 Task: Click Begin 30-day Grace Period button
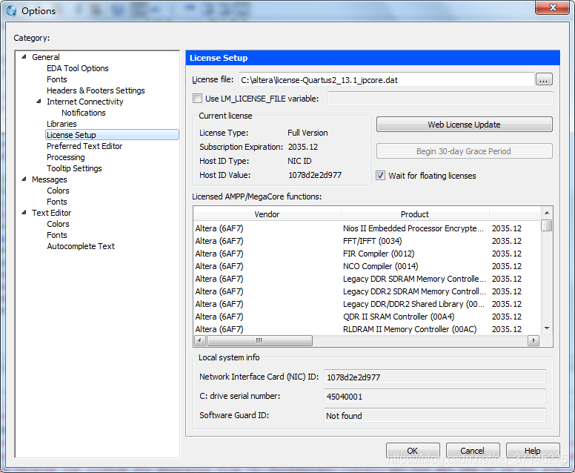coord(464,151)
